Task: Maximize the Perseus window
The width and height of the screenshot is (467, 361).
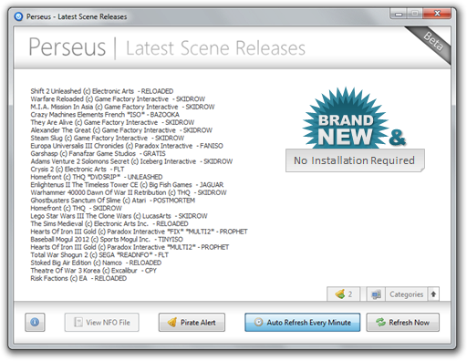Action: [415, 14]
